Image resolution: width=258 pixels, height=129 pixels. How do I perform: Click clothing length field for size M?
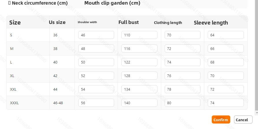pos(183,48)
